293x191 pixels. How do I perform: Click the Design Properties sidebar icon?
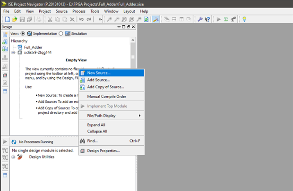click(5, 75)
